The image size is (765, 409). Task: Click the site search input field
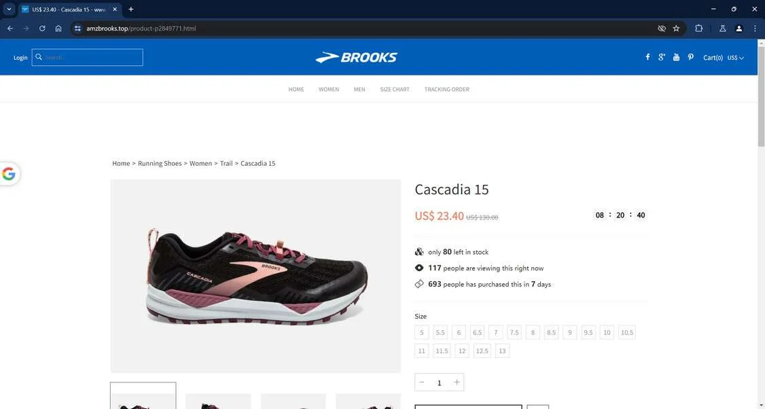pyautogui.click(x=88, y=57)
